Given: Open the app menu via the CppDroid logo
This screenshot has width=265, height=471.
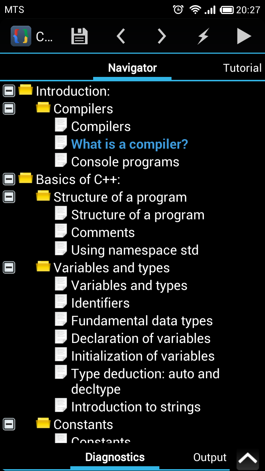Looking at the screenshot, I should pos(21,36).
